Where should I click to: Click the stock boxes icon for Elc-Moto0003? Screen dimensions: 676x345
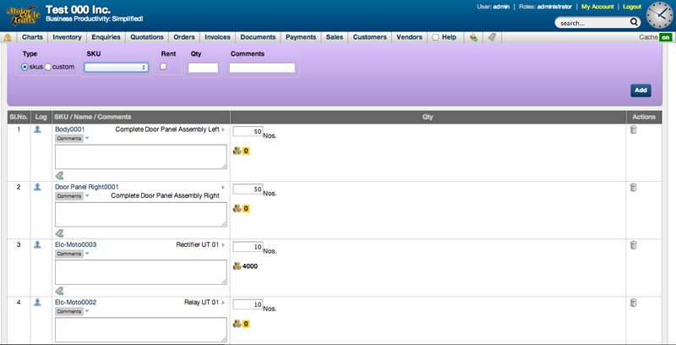pyautogui.click(x=237, y=266)
